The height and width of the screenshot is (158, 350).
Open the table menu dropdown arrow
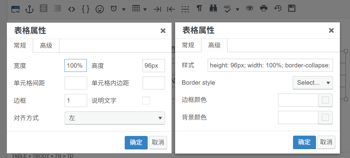pyautogui.click(x=145, y=9)
